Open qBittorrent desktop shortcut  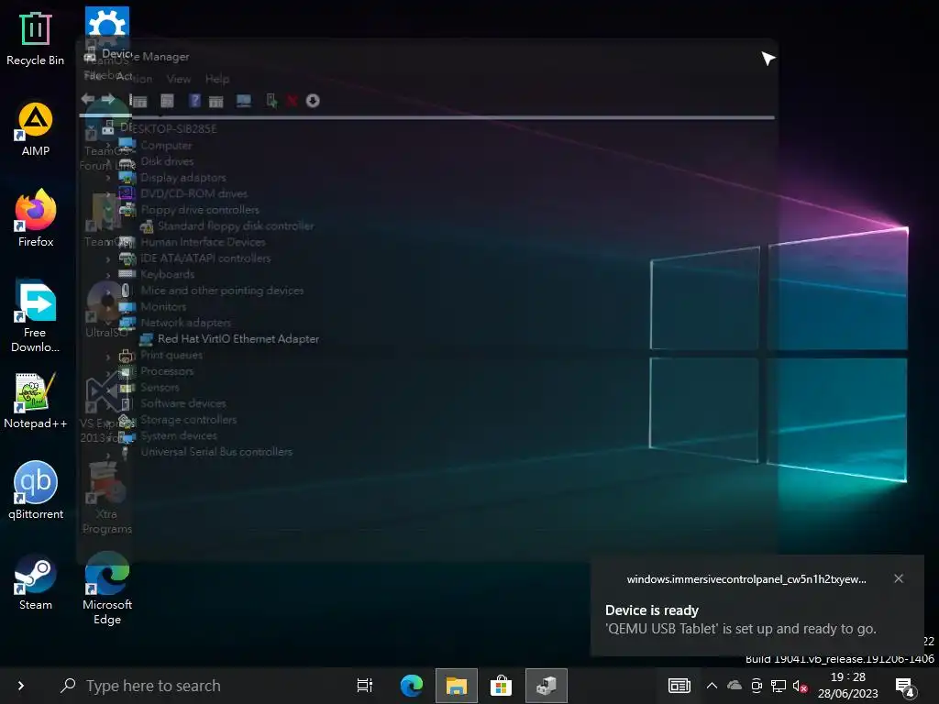pos(36,491)
